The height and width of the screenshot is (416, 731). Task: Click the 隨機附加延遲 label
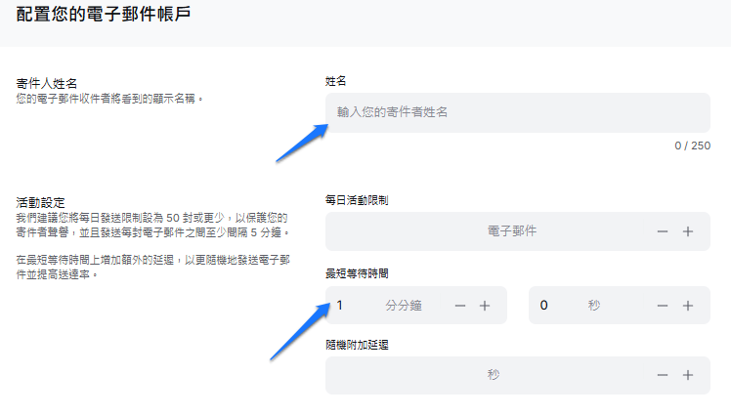pos(357,345)
